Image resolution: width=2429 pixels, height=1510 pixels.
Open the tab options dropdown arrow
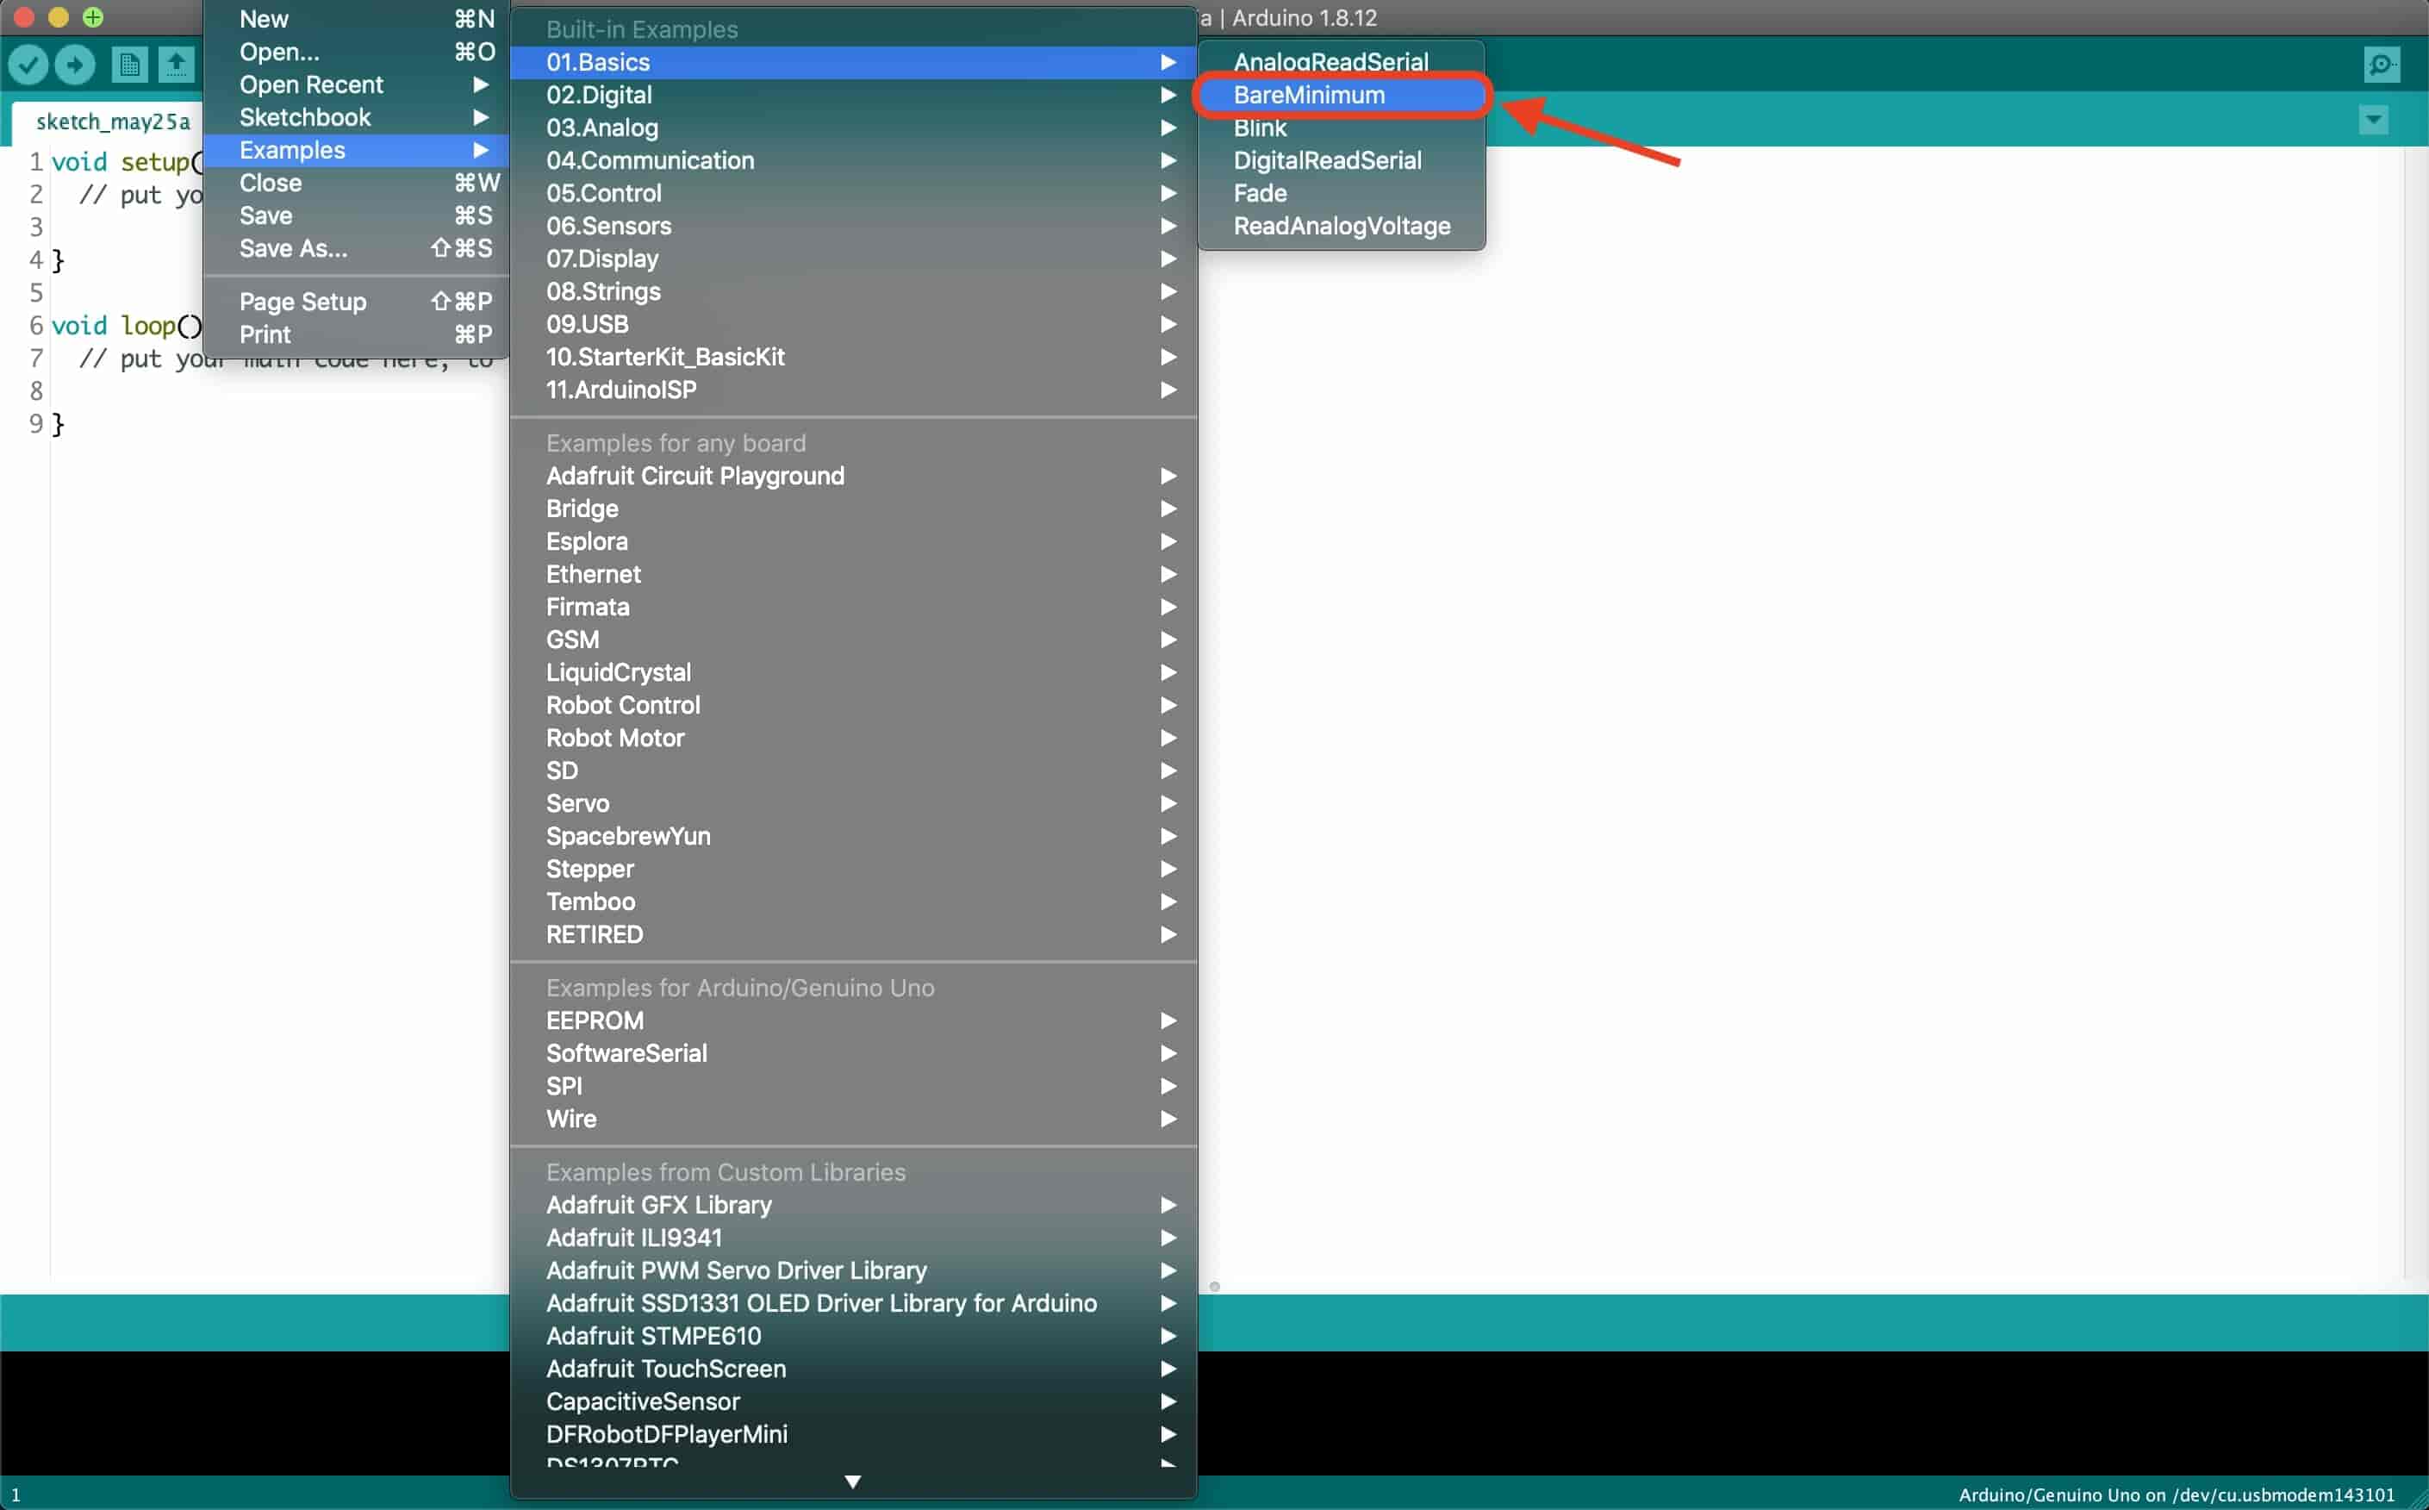(2373, 120)
